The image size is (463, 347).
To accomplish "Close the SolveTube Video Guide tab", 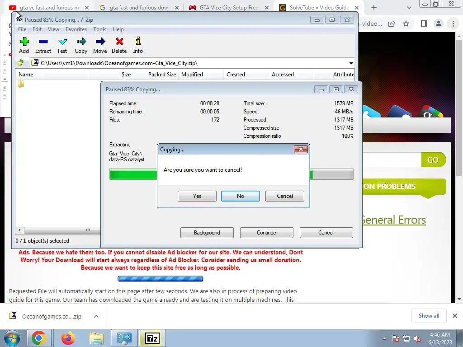I will click(357, 8).
